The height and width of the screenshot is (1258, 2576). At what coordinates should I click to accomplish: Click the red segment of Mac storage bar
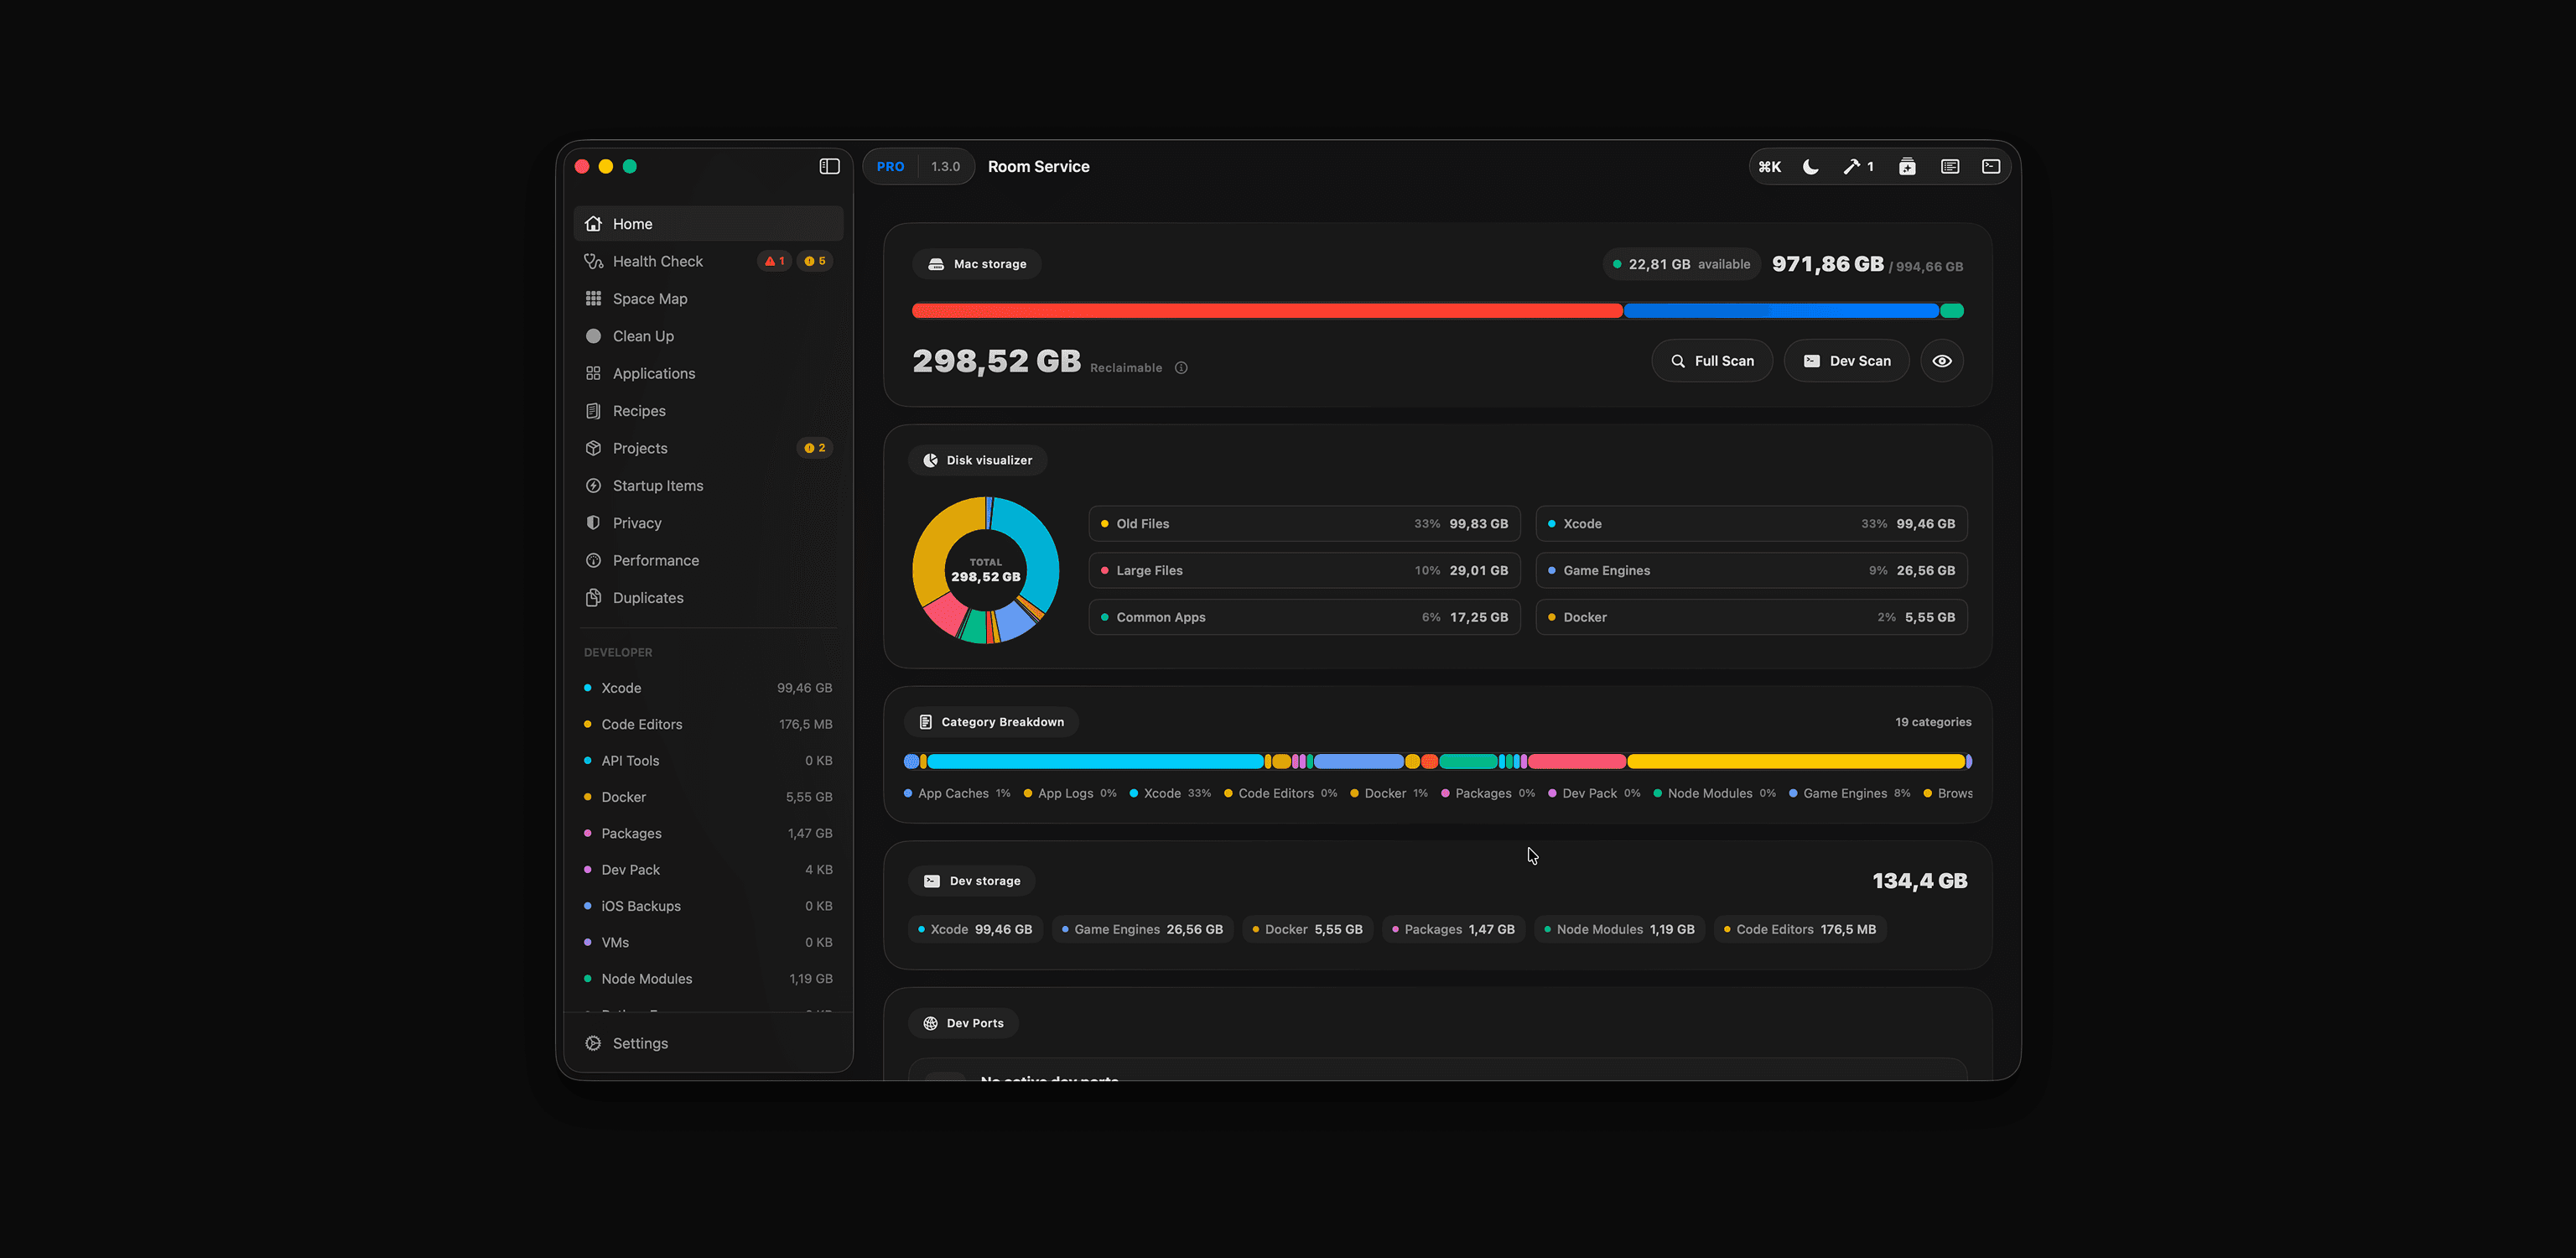point(1267,311)
